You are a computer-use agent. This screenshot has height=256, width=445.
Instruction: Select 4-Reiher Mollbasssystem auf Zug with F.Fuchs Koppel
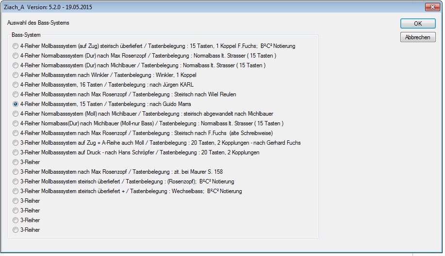point(16,46)
